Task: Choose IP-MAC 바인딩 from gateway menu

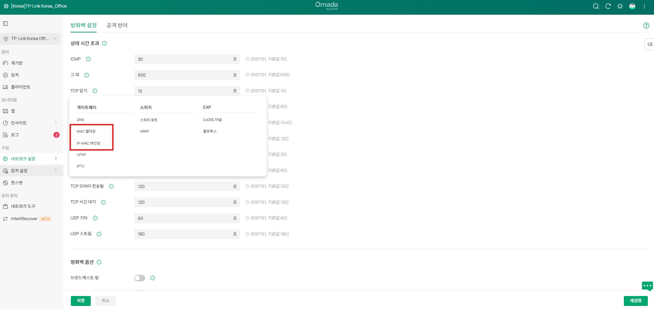Action: (x=88, y=143)
